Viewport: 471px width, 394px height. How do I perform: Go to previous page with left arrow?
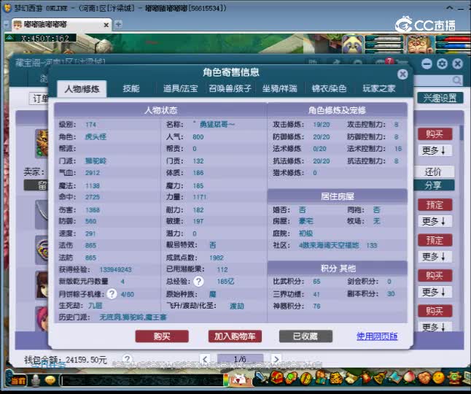[205, 359]
